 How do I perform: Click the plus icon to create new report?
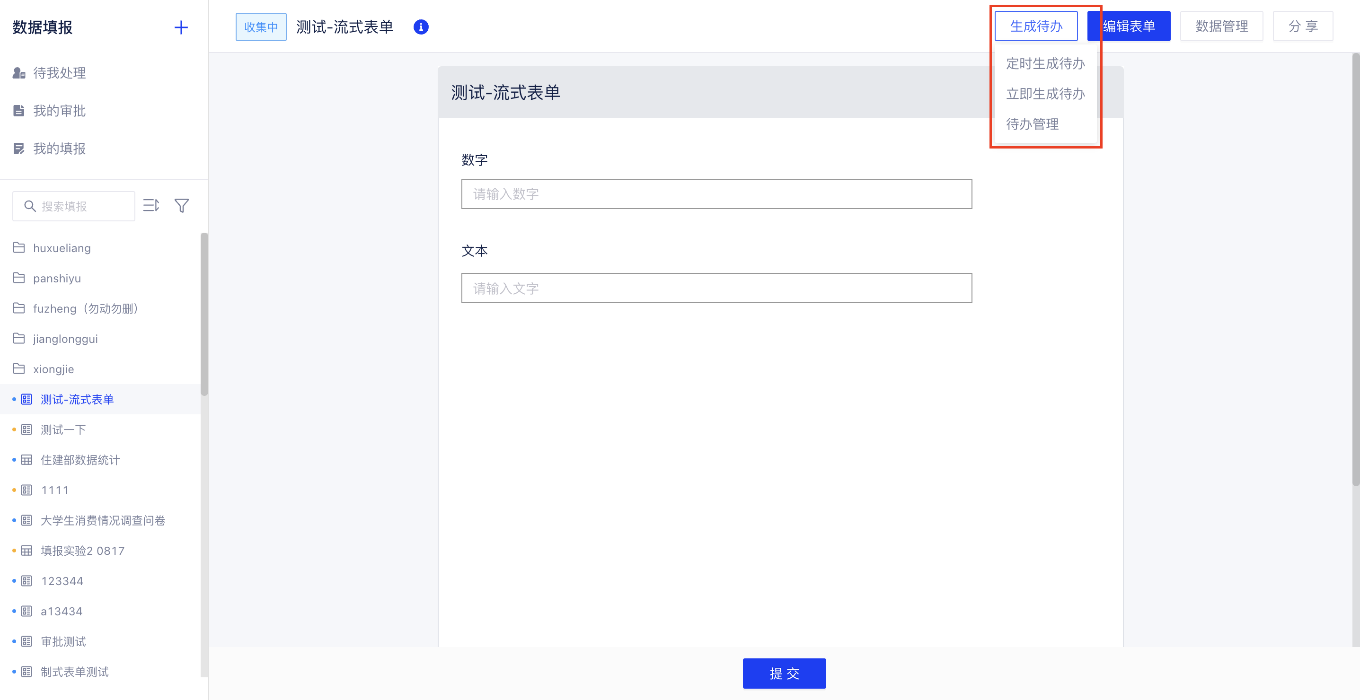point(181,27)
